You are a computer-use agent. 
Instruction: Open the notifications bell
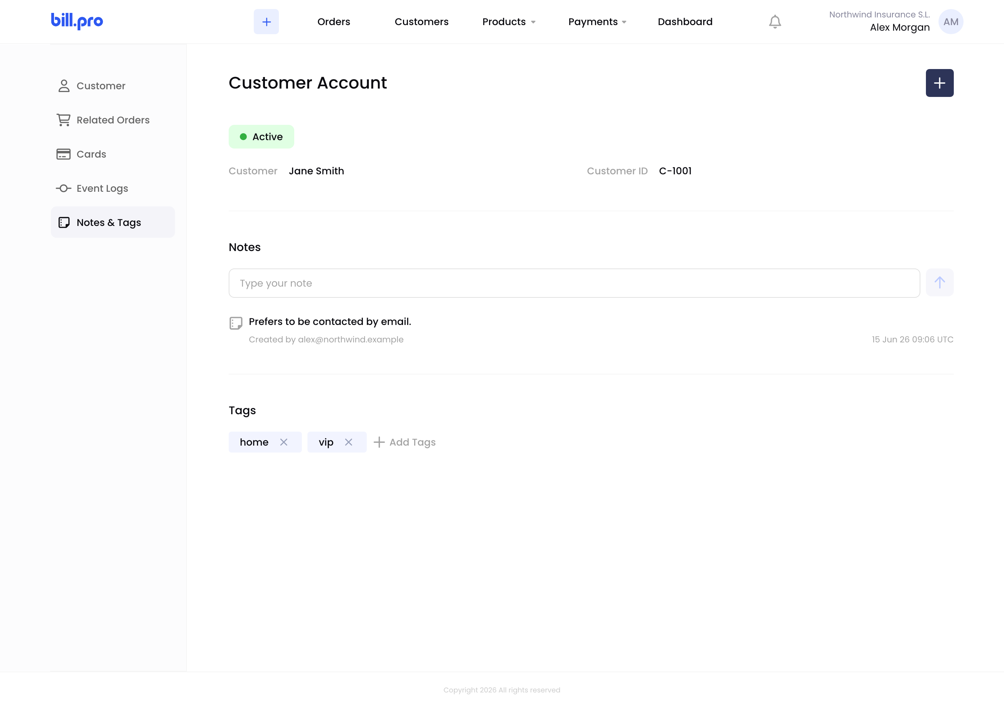coord(775,21)
